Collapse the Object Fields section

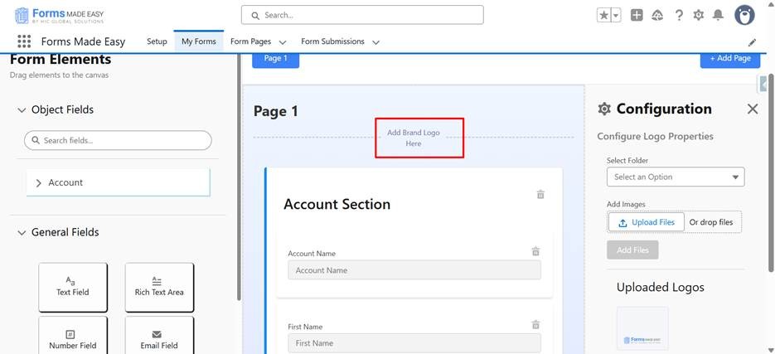[22, 110]
